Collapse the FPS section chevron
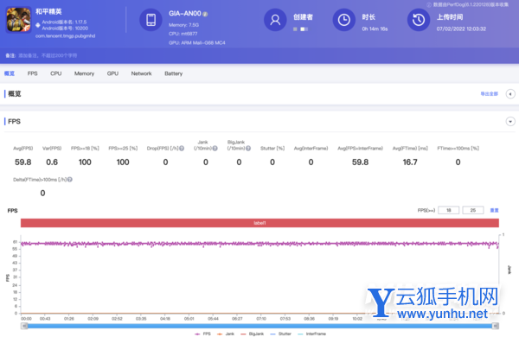519x337 pixels. tap(510, 121)
